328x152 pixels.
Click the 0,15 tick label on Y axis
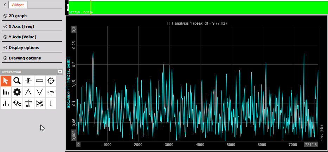click(73, 84)
